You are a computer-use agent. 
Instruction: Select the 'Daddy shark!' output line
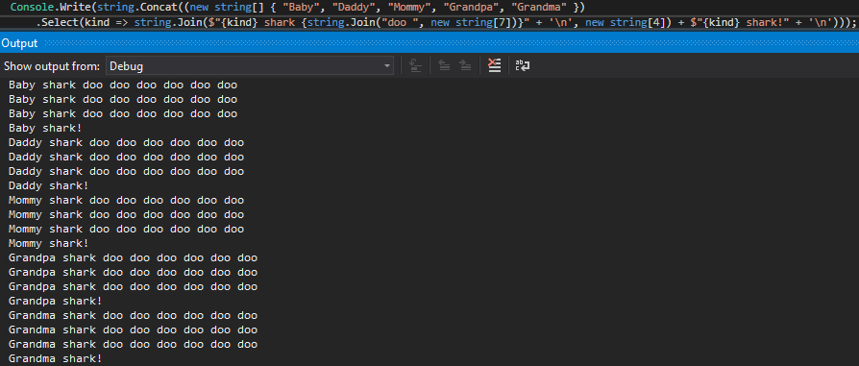(x=49, y=185)
